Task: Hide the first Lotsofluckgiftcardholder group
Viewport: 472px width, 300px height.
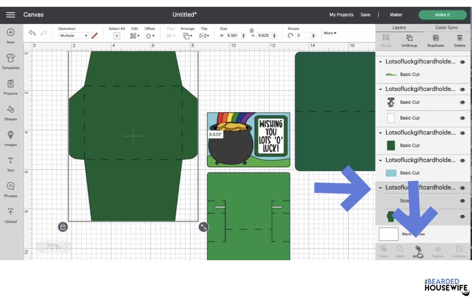Action: pyautogui.click(x=462, y=62)
